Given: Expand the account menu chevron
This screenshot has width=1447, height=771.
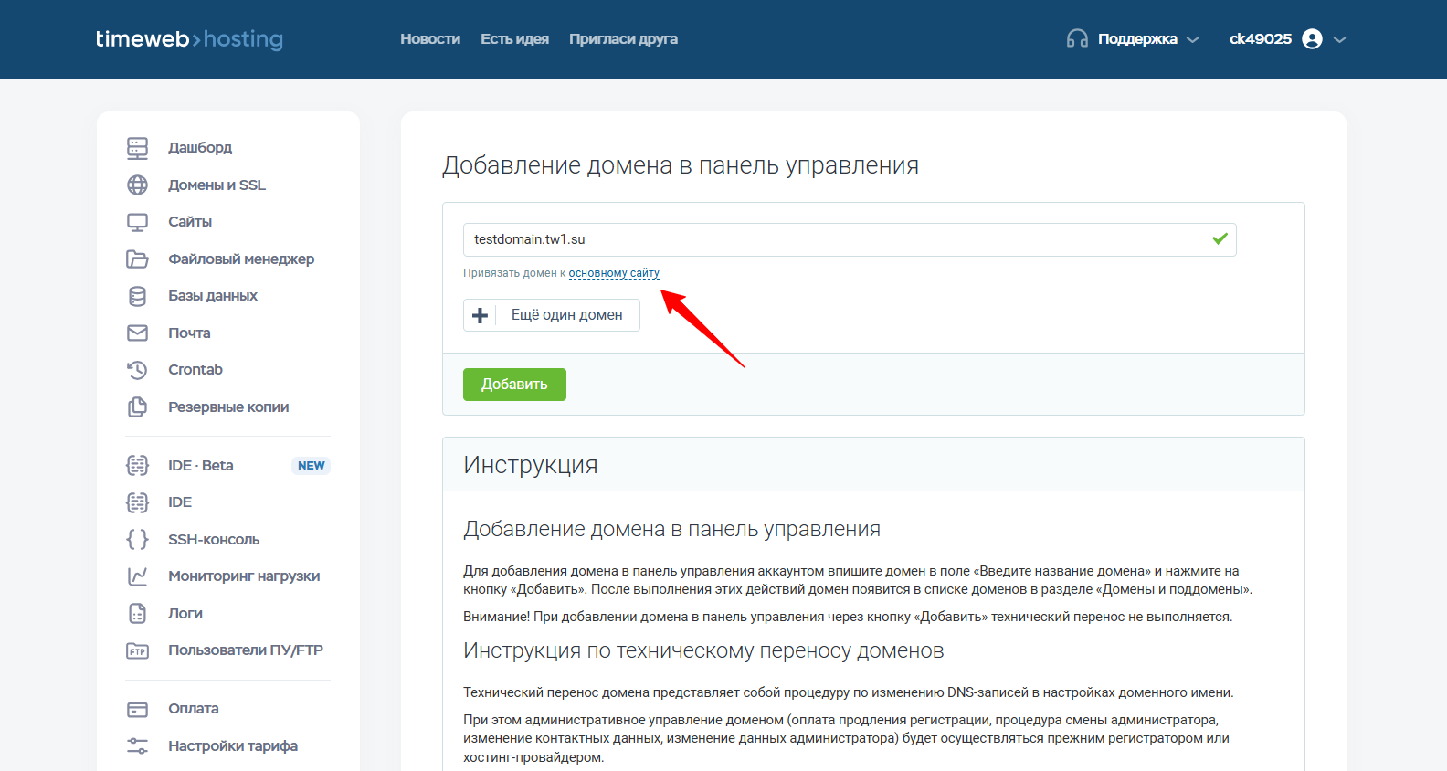Looking at the screenshot, I should [x=1340, y=39].
